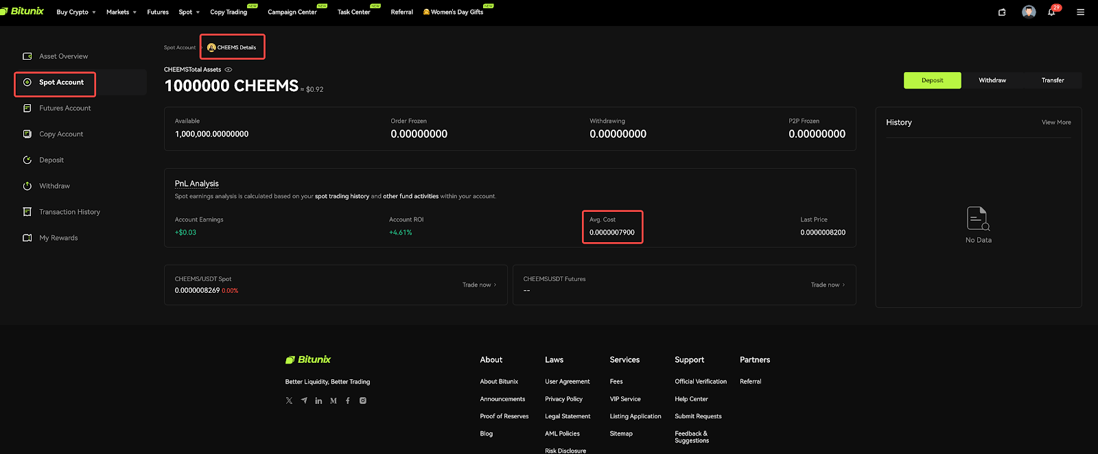
Task: Click the notification bell icon
Action: pyautogui.click(x=1051, y=12)
